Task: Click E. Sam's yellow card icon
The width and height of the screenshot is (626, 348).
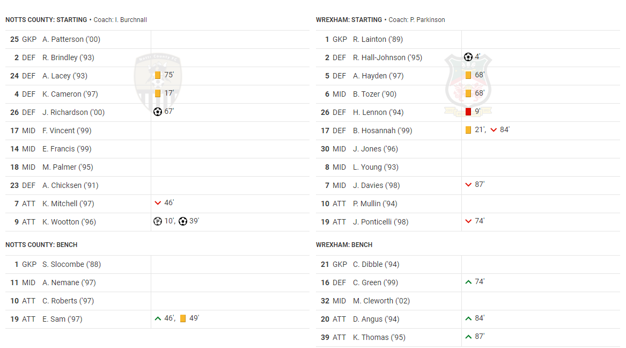Action: pos(183,318)
